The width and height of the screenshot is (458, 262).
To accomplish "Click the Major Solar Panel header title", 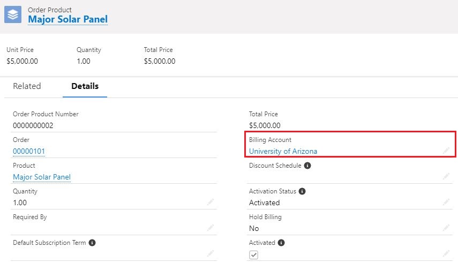I will (68, 19).
